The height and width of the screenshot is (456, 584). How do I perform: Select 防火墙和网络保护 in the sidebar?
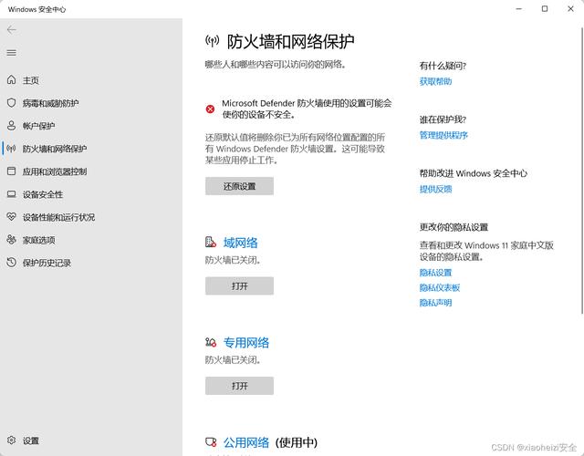tap(55, 149)
